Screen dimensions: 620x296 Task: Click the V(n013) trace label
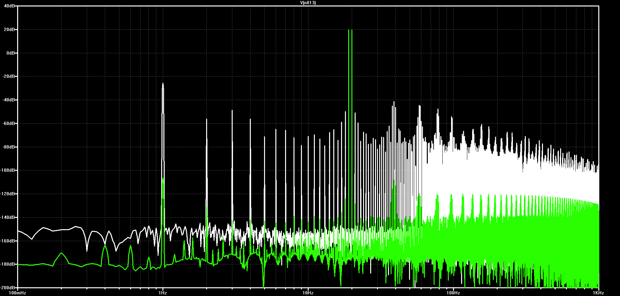308,3
